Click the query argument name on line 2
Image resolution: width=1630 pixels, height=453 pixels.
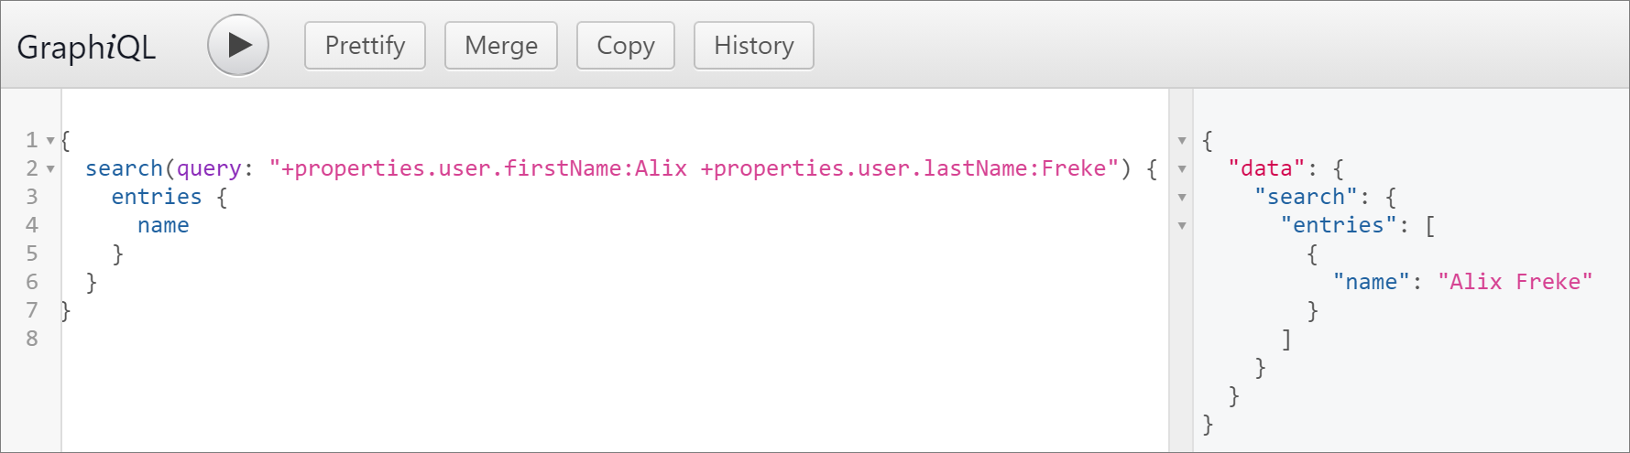pyautogui.click(x=209, y=168)
